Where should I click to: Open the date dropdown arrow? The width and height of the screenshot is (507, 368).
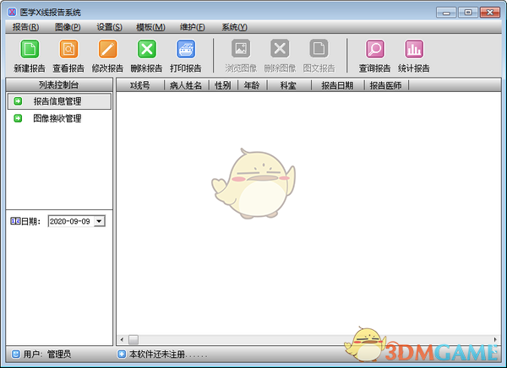(100, 221)
